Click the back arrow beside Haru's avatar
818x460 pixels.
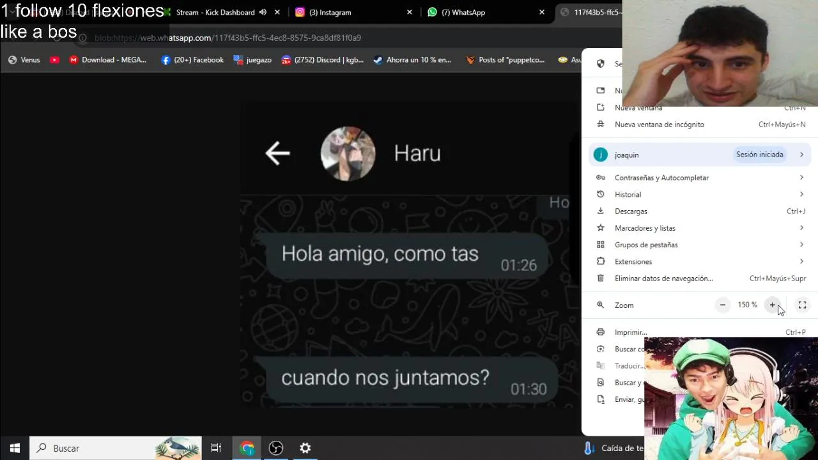coord(277,153)
